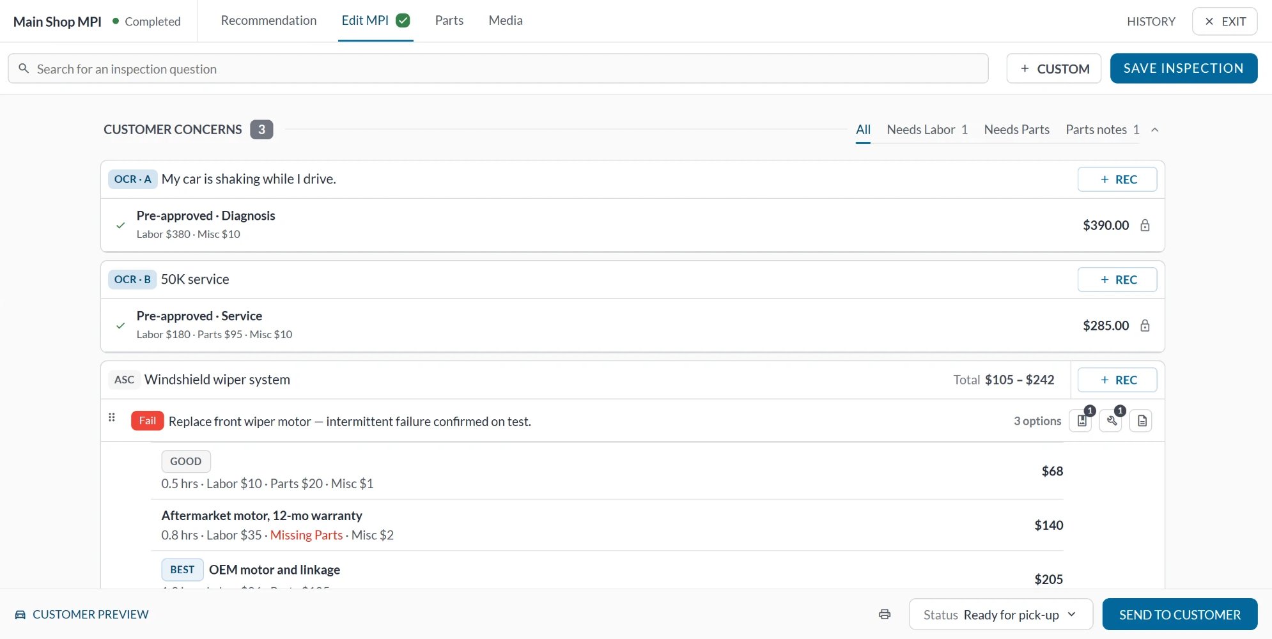Click the OCR · B concern tag
1272x639 pixels.
(132, 279)
